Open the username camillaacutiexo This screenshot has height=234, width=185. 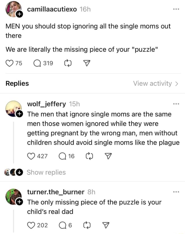[x=52, y=9]
